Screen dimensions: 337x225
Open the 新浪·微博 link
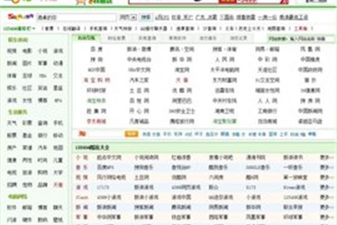click(139, 49)
